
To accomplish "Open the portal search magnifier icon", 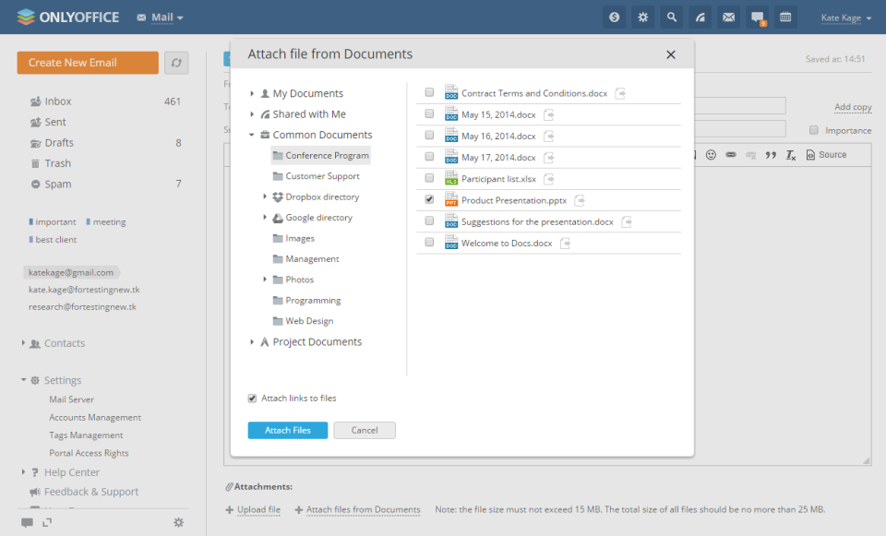I will point(672,17).
